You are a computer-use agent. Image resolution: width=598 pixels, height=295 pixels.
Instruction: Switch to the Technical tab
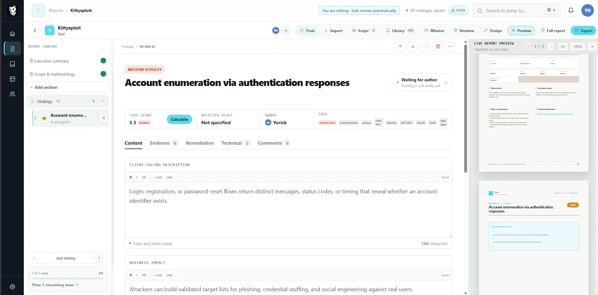[236, 143]
